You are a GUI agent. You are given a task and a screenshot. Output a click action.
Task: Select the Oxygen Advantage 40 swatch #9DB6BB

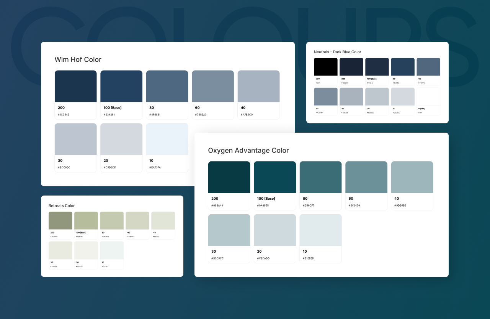tap(412, 177)
